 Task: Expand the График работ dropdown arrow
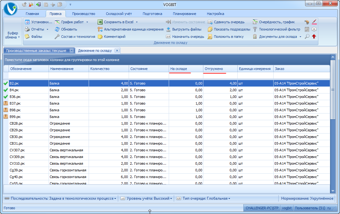pos(87,22)
